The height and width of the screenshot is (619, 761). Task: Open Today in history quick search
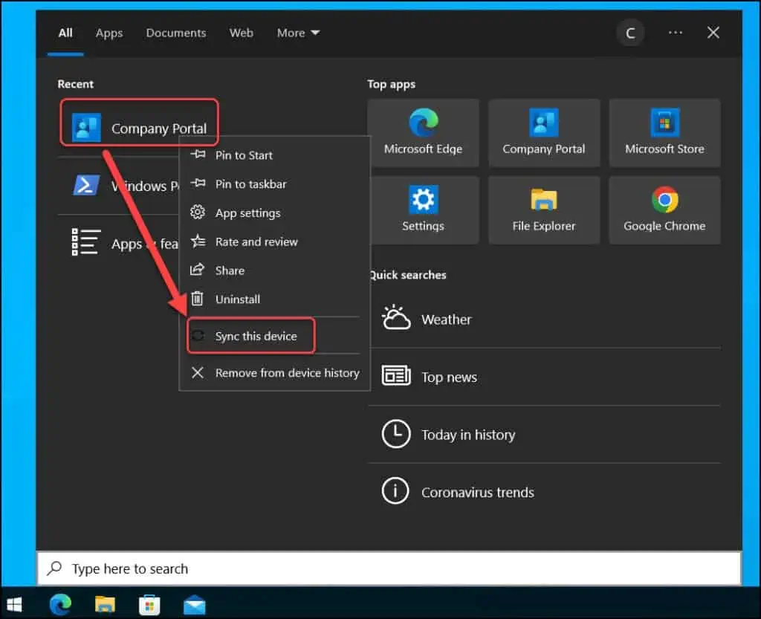[x=545, y=434]
